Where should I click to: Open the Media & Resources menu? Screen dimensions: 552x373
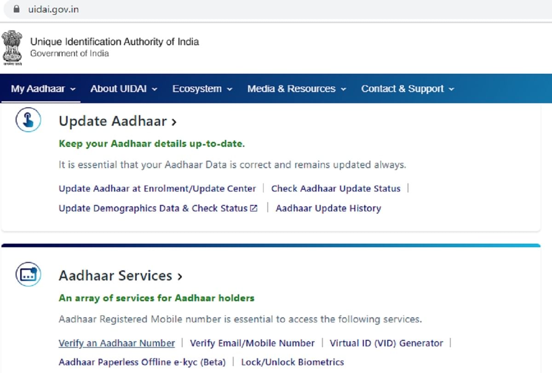pos(293,88)
